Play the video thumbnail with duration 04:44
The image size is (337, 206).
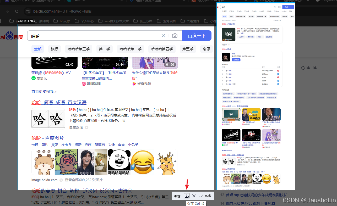point(105,63)
